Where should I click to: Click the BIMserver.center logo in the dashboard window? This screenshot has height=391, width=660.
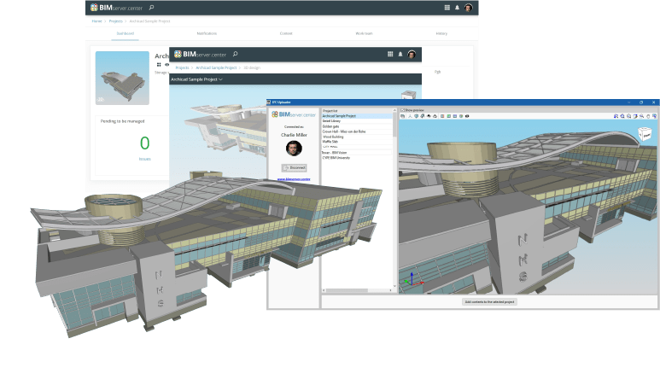coord(117,8)
